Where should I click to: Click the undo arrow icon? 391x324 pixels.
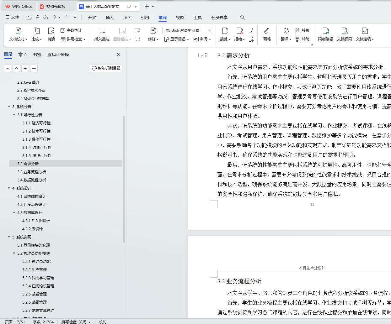point(54,17)
